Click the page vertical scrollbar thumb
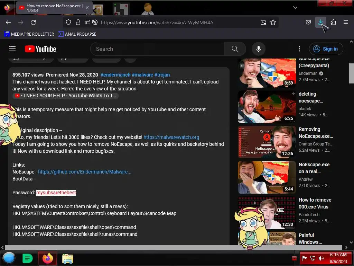 (351, 73)
